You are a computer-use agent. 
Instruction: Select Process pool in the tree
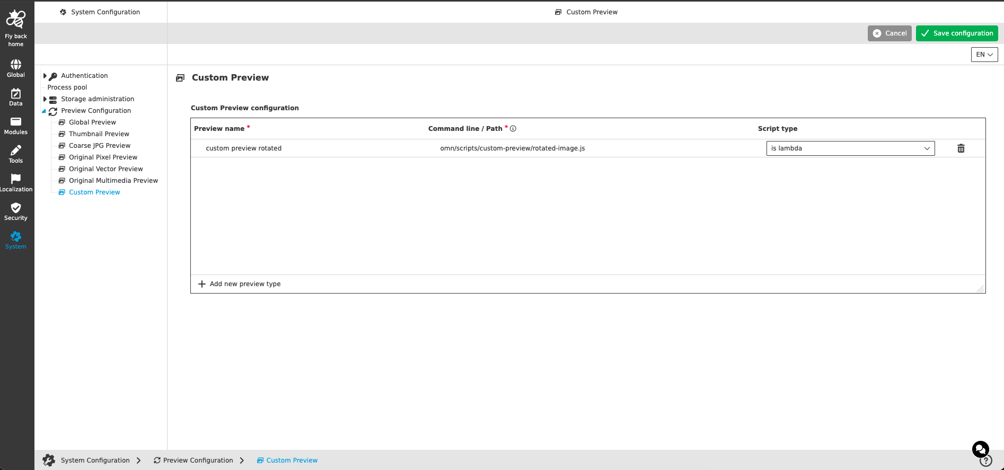point(67,87)
